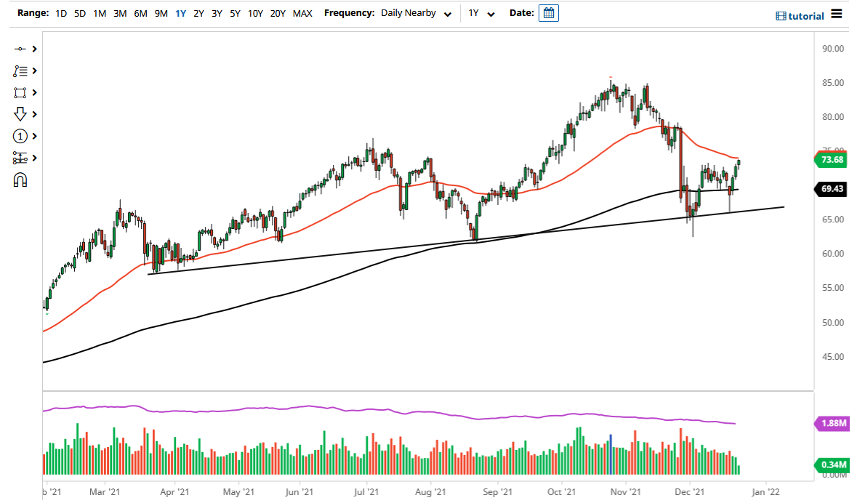The height and width of the screenshot is (503, 857).
Task: Click the 6M range button
Action: coord(140,13)
